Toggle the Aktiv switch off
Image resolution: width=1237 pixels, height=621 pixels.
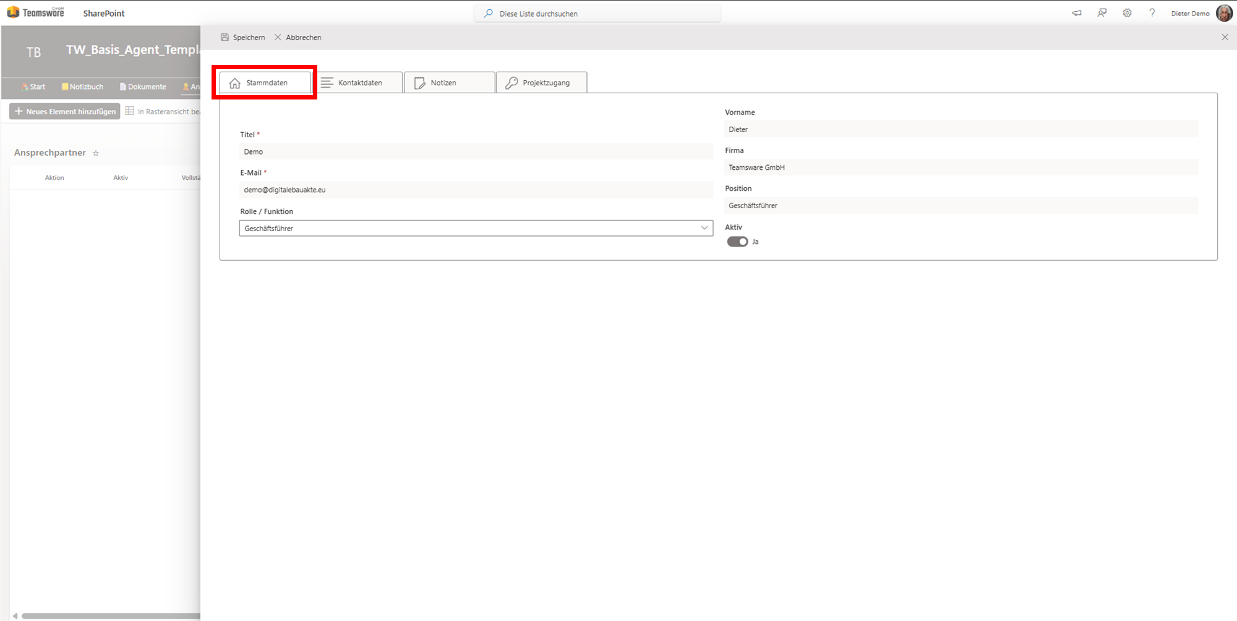pos(737,242)
